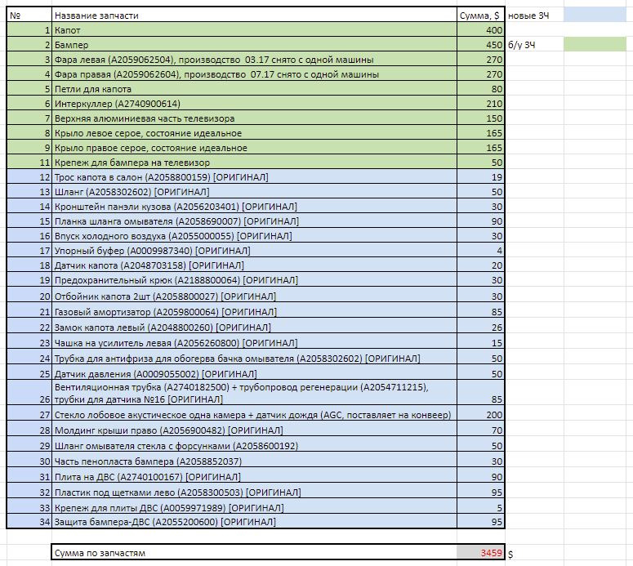Select the 'новые ЗЧ' legend label

(x=528, y=16)
